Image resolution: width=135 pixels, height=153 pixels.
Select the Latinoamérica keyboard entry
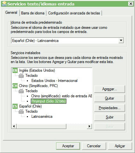coord(42,117)
